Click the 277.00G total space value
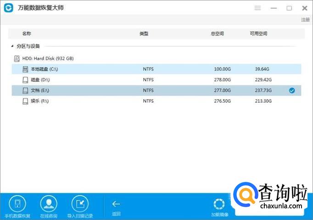 [223, 90]
